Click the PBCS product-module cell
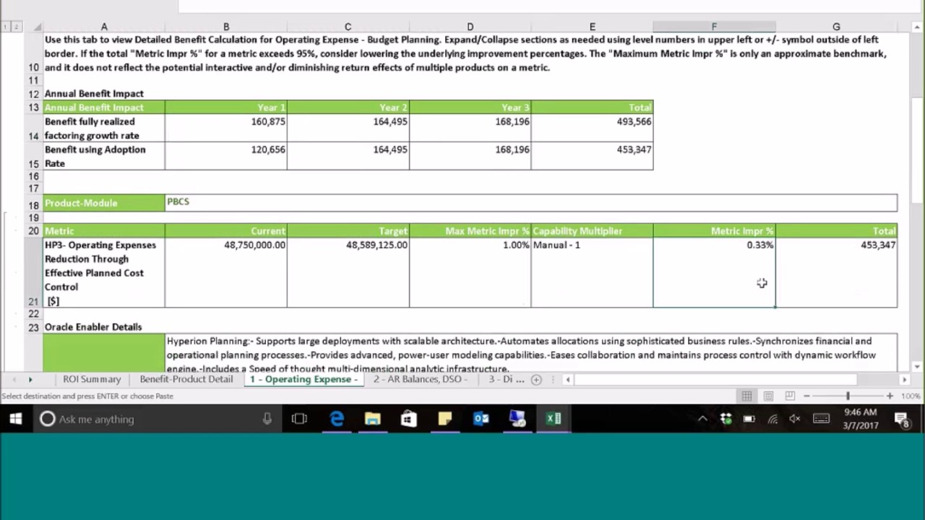925x520 pixels. coord(531,203)
